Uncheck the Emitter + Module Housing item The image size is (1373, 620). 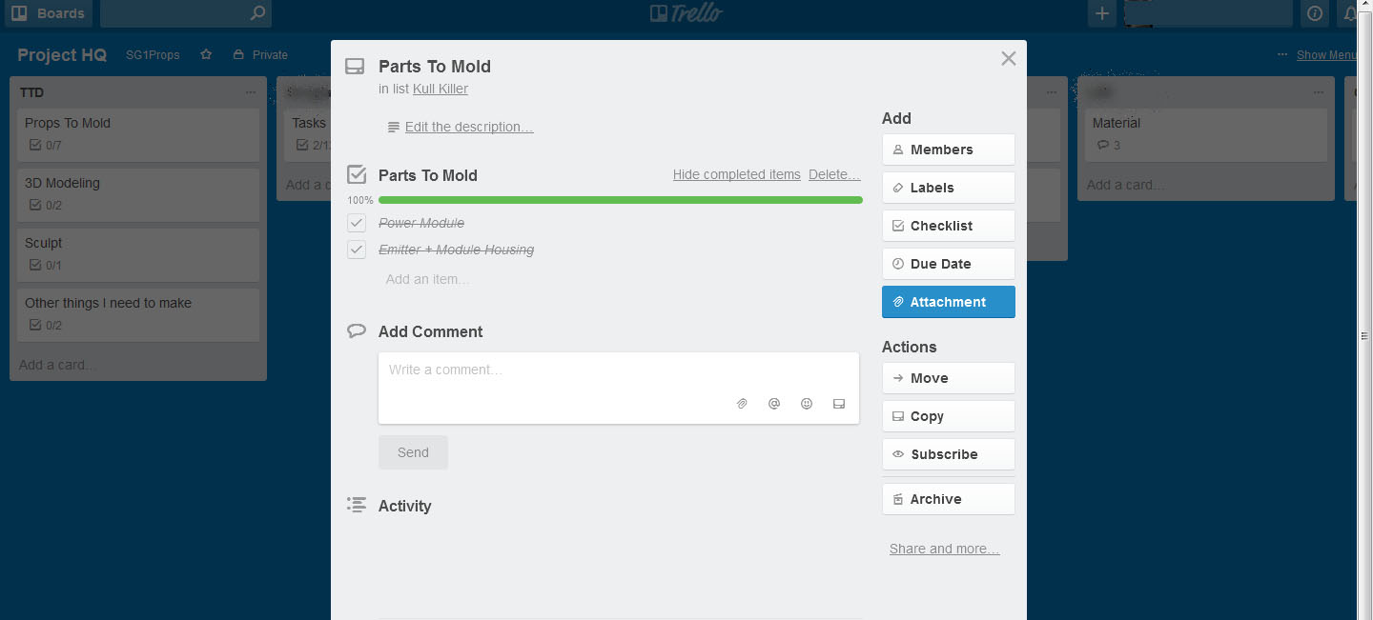[x=357, y=250]
